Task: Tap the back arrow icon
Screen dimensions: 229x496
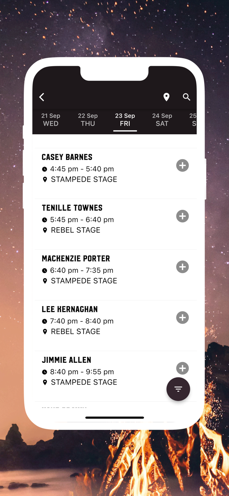Action: (42, 97)
